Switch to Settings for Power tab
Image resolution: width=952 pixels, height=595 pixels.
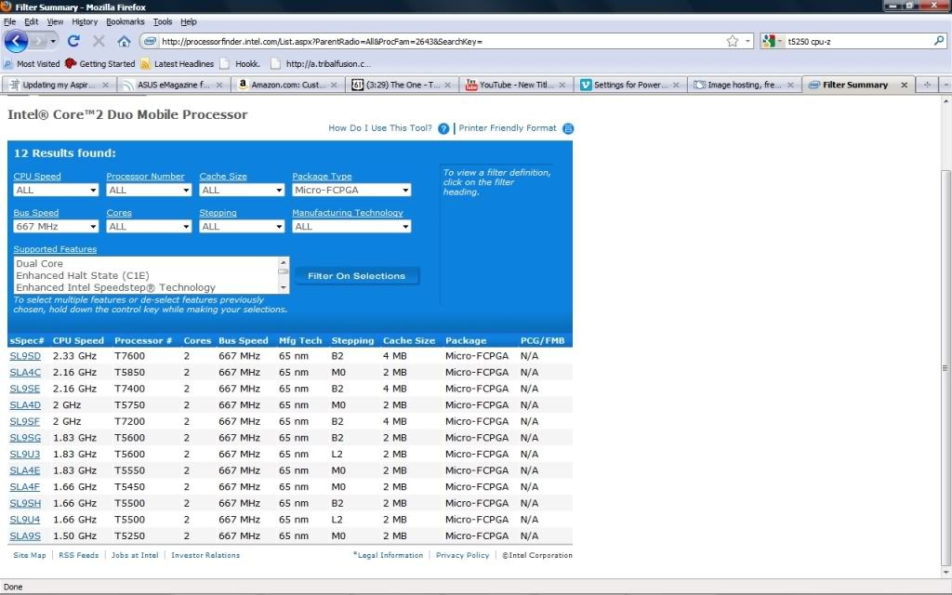pos(629,85)
